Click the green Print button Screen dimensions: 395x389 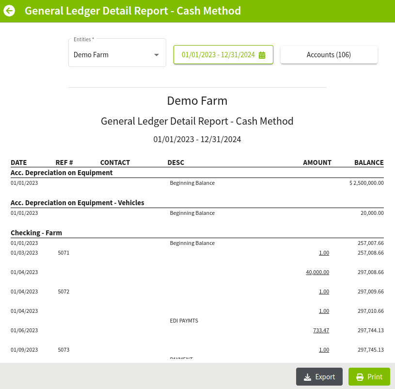[x=369, y=376]
